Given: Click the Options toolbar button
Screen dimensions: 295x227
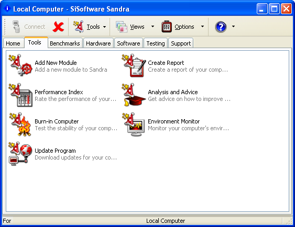Looking at the screenshot, I should 178,27.
